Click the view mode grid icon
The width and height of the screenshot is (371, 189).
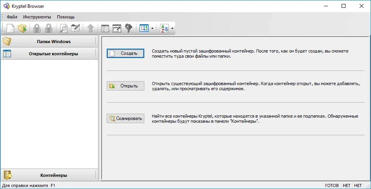144,28
